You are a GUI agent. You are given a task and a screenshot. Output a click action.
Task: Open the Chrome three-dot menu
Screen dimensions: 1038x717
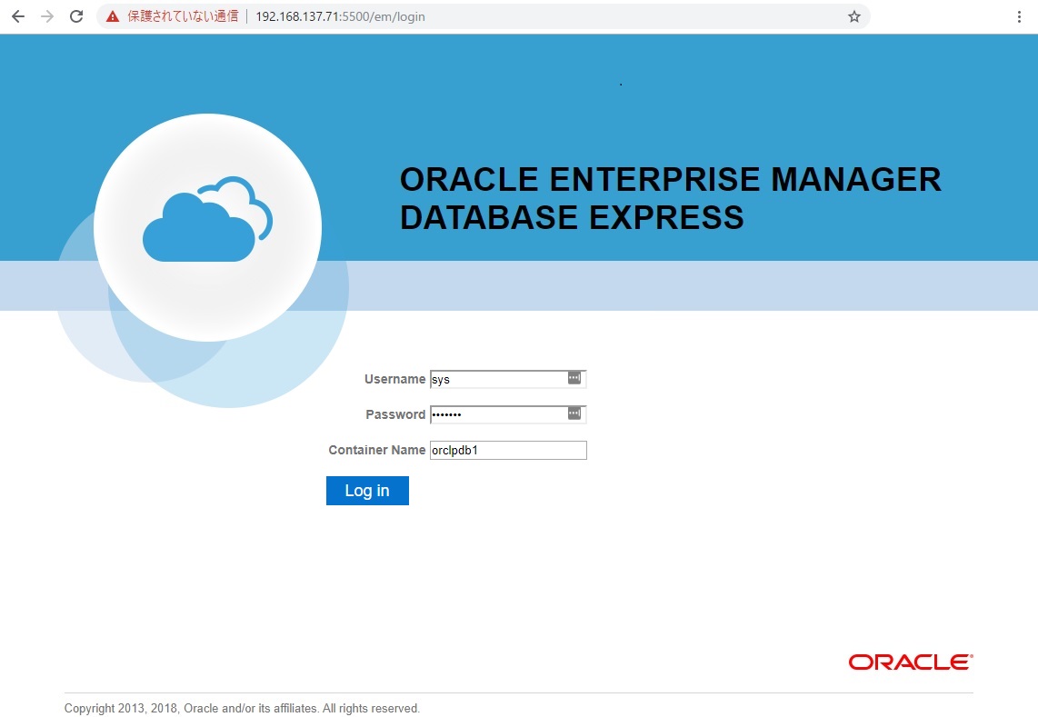click(x=1020, y=15)
